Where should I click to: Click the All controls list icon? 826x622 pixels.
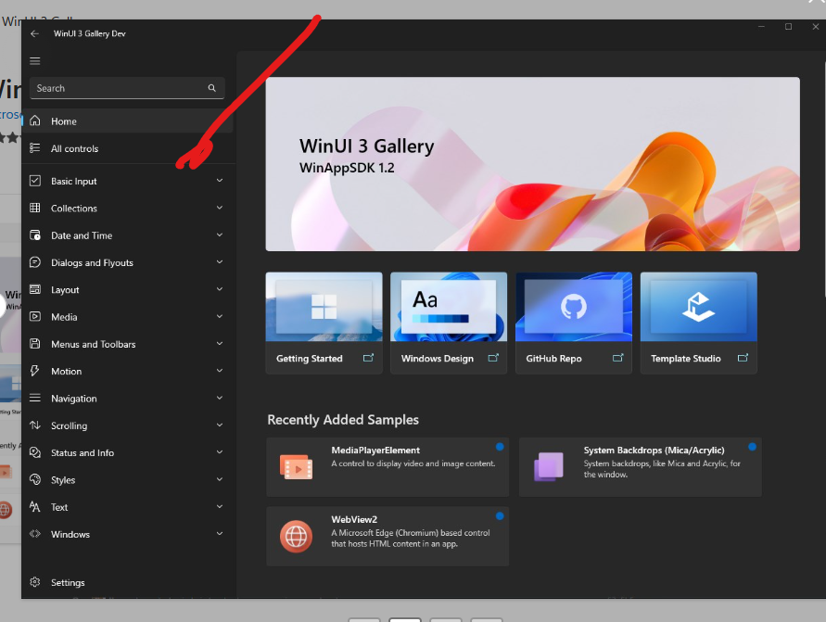pos(35,148)
